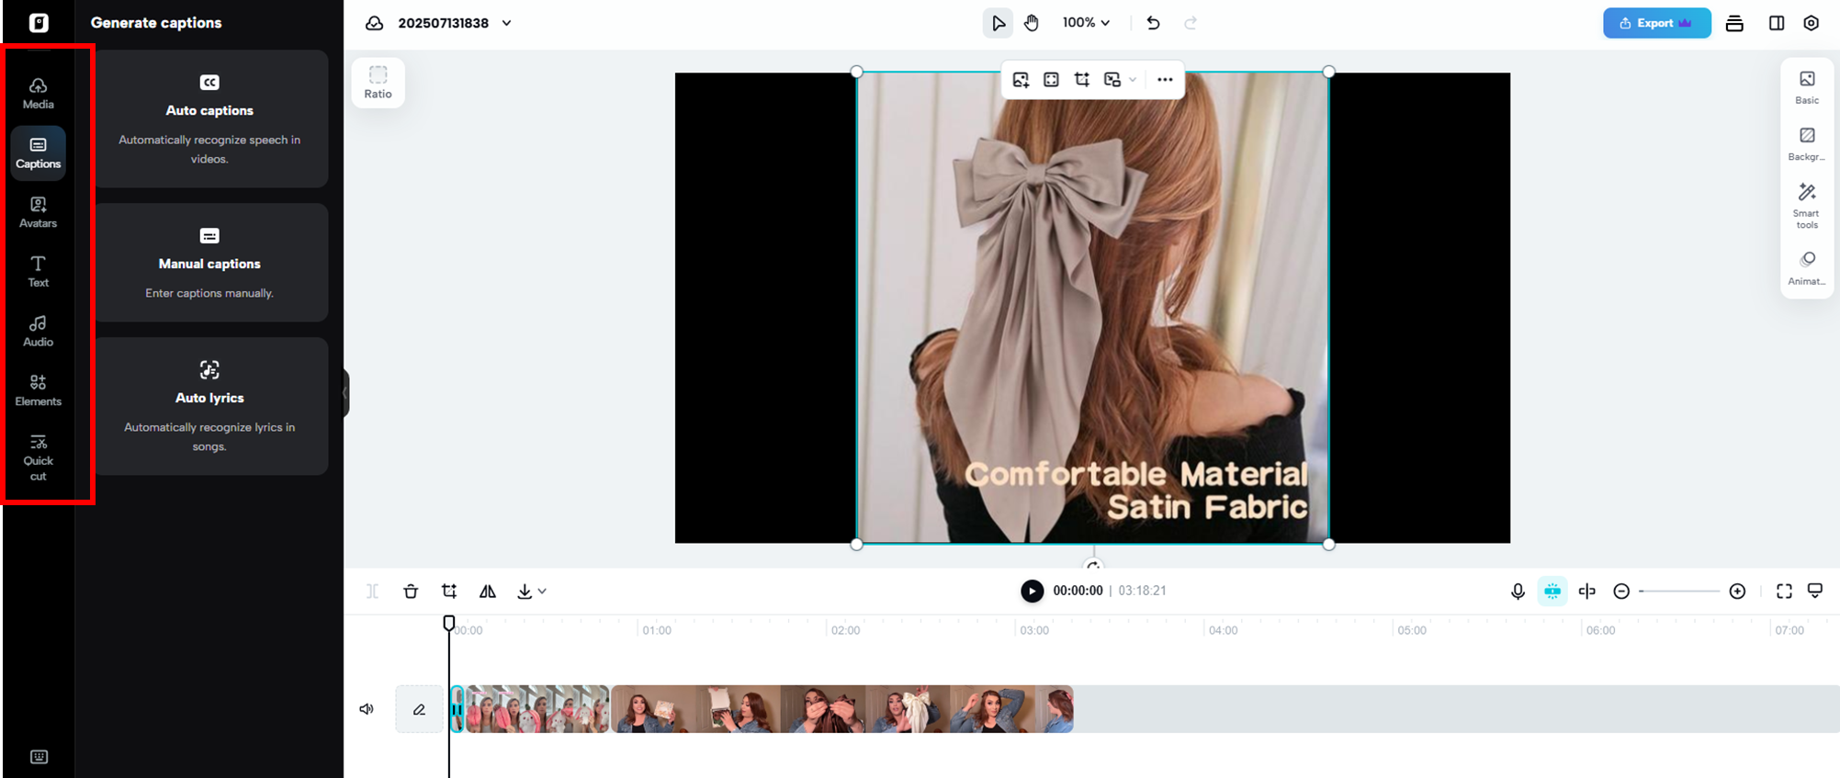Choose Auto captions option
Screen dimensions: 1840x778
(210, 119)
